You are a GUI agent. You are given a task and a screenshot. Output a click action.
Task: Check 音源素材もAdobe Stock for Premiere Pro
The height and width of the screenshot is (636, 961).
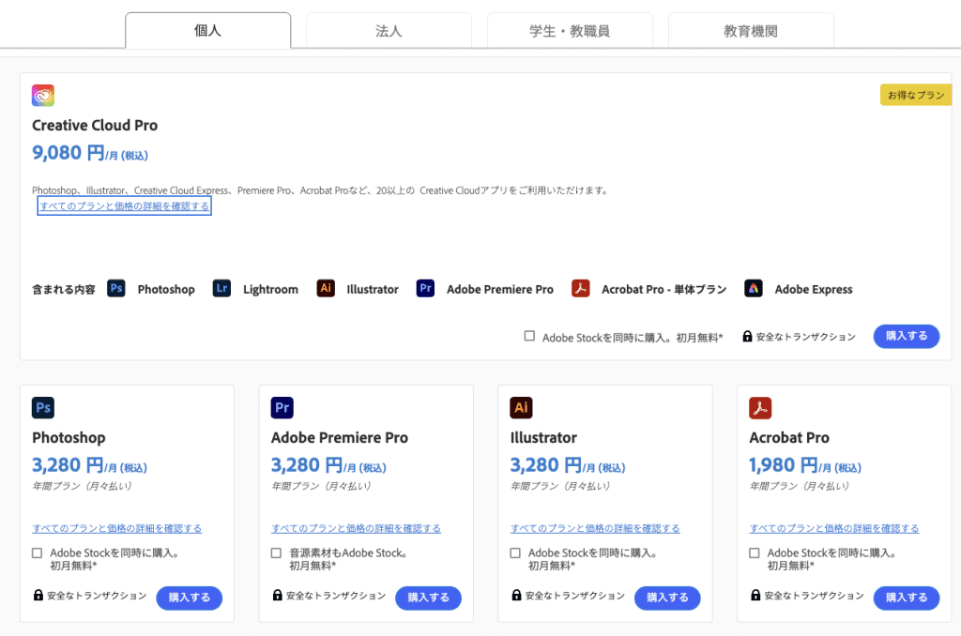pyautogui.click(x=276, y=553)
